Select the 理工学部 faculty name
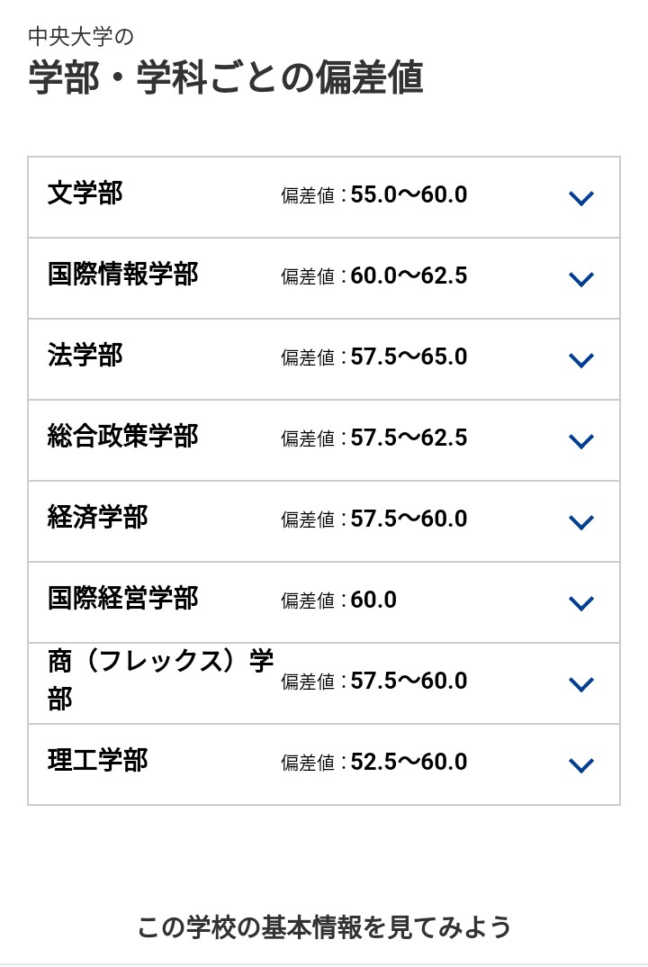Image resolution: width=648 pixels, height=967 pixels. click(97, 761)
